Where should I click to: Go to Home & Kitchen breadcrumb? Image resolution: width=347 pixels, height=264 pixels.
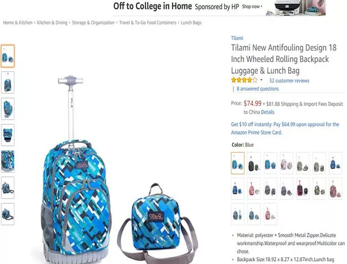pyautogui.click(x=18, y=23)
